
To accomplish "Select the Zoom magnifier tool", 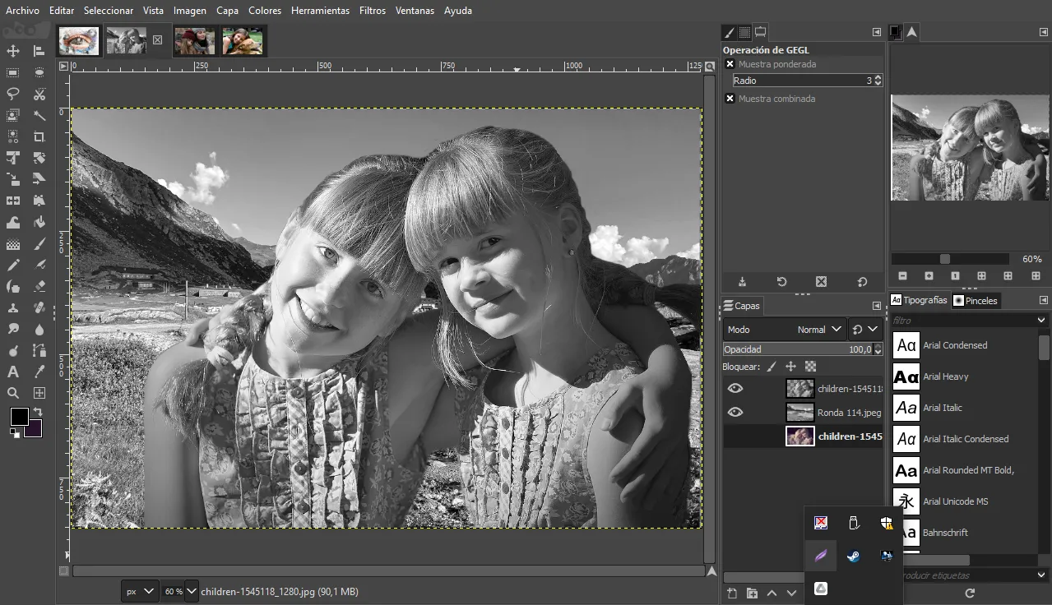I will [13, 393].
